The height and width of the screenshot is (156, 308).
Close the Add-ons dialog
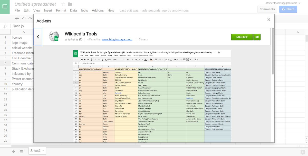[269, 19]
